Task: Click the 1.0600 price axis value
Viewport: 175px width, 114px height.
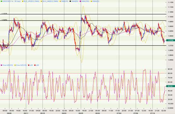Action: [171, 55]
